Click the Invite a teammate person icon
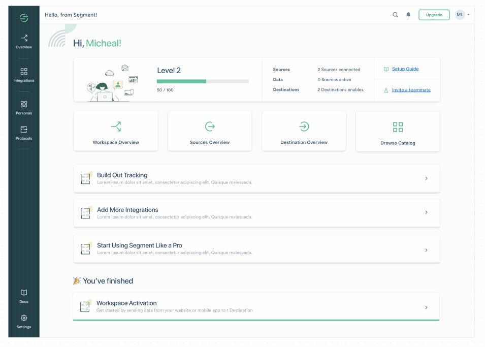 386,90
